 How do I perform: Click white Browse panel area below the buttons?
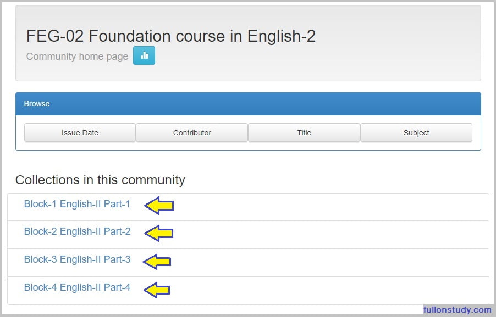pyautogui.click(x=248, y=146)
